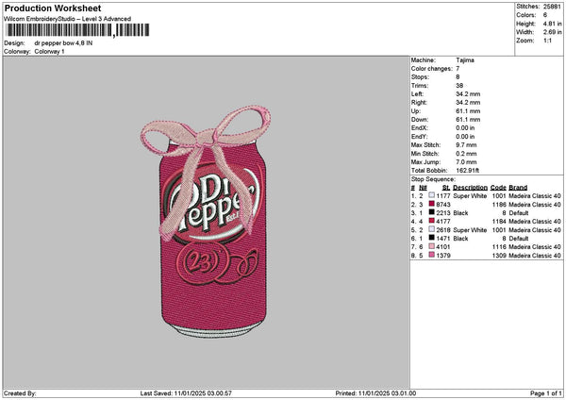The height and width of the screenshot is (400, 566).
Task: Select the design name 'dr pepper bow 4,8 IN'
Action: (63, 43)
